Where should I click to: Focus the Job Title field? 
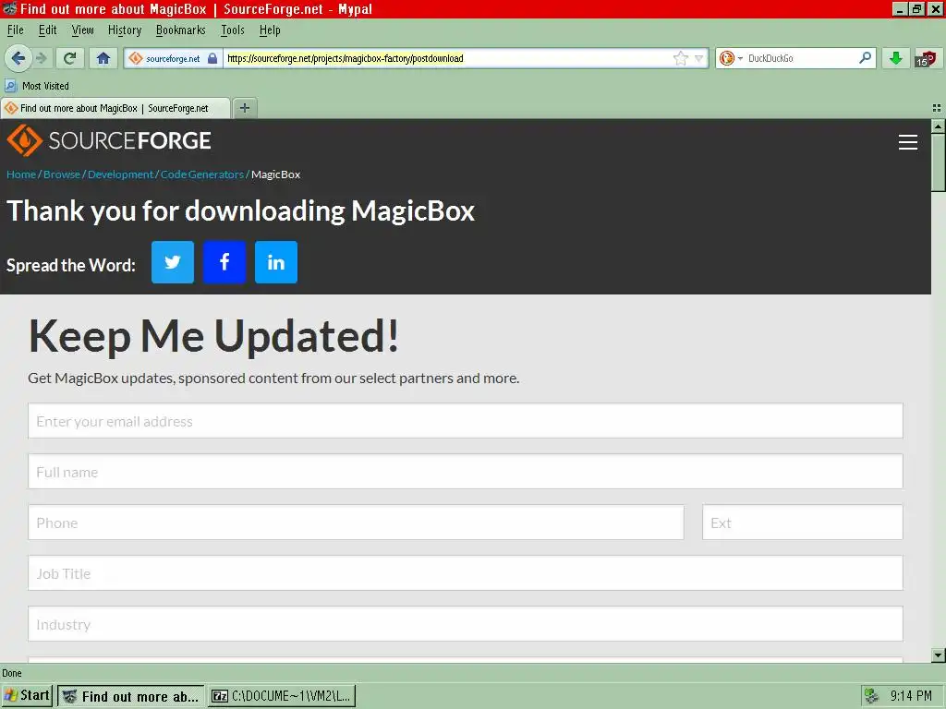tap(466, 572)
